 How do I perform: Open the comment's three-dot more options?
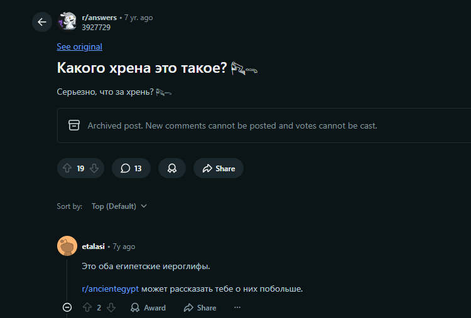click(x=237, y=307)
